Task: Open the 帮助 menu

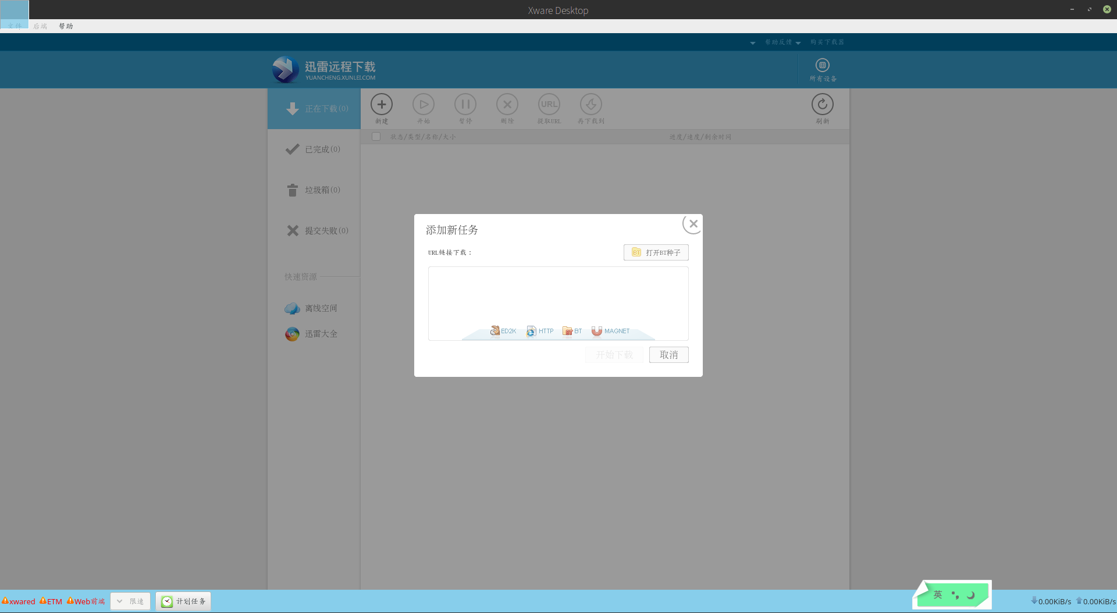Action: (x=65, y=26)
